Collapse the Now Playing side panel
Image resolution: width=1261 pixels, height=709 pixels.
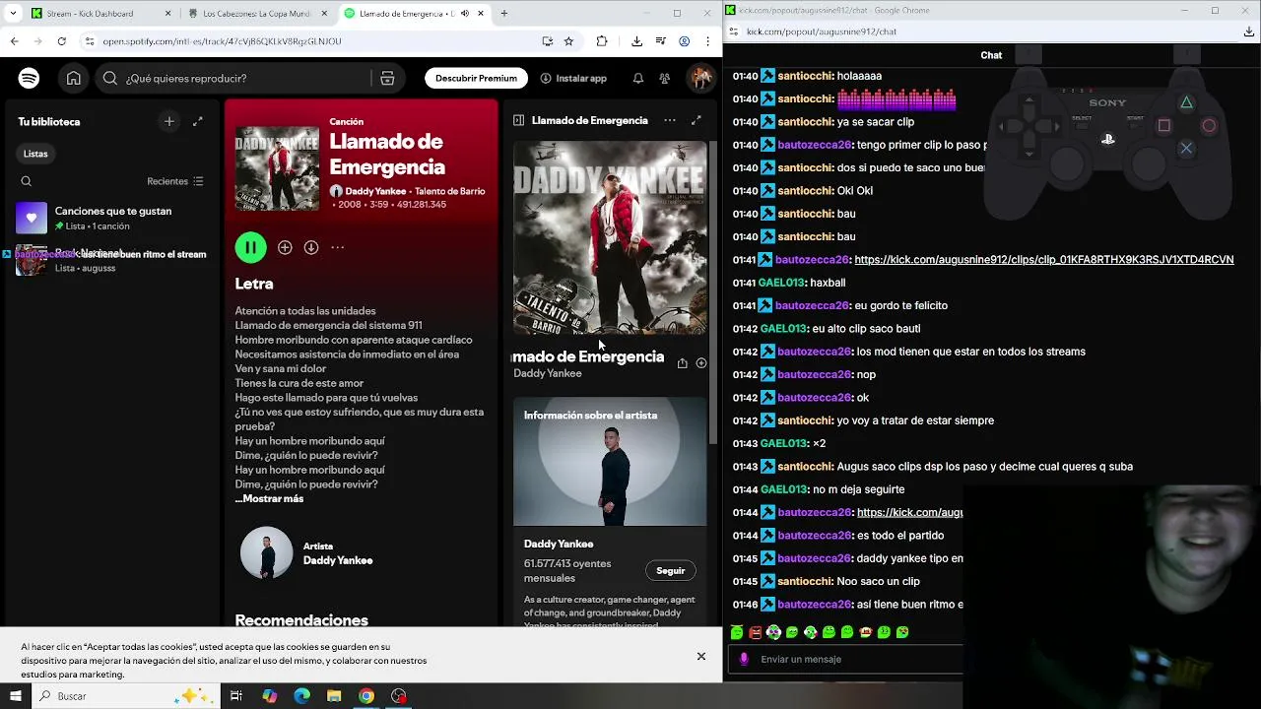point(518,120)
